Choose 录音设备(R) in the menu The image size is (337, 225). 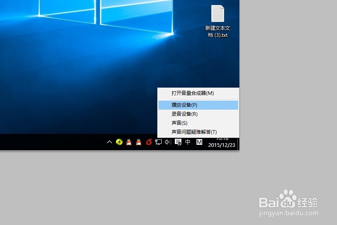tap(198, 114)
